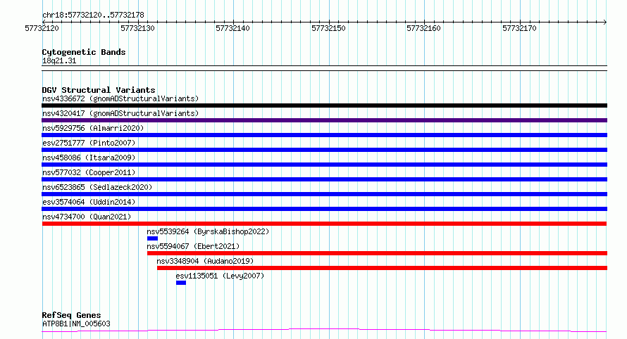Open variant nsv4734700 (Quan2021) label
The image size is (627, 339).
[x=87, y=217]
